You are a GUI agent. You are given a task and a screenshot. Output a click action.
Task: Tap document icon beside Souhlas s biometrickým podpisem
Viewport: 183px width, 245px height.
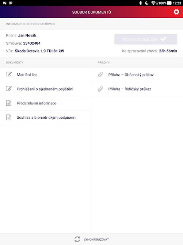(9, 117)
